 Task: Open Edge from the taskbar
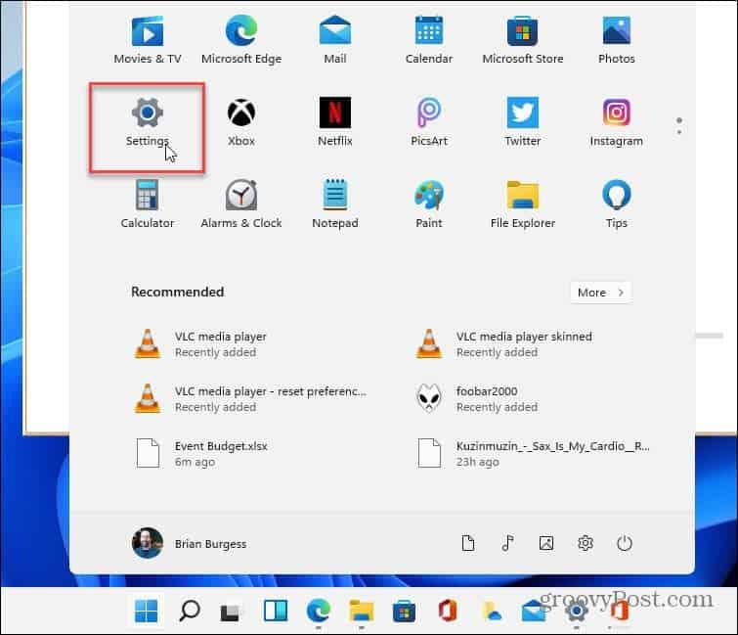click(318, 611)
